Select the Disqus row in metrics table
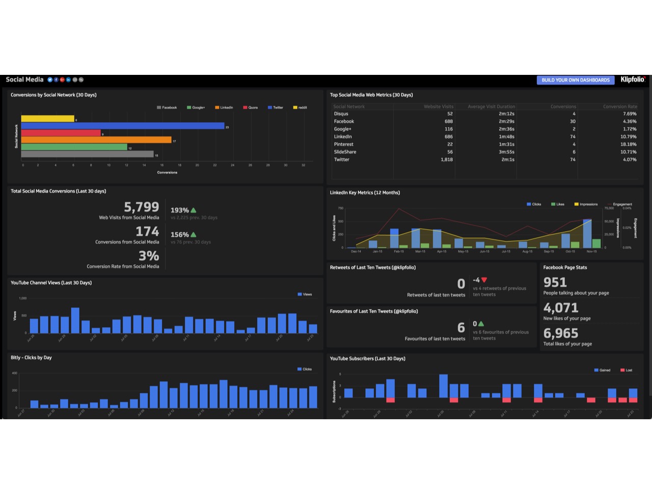The image size is (652, 489). (x=485, y=114)
